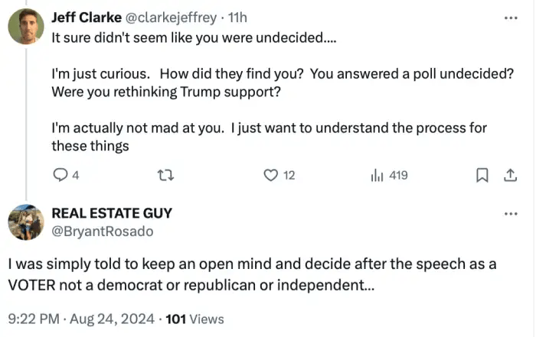Click the 12 likes count
The image size is (536, 337).
(x=289, y=176)
